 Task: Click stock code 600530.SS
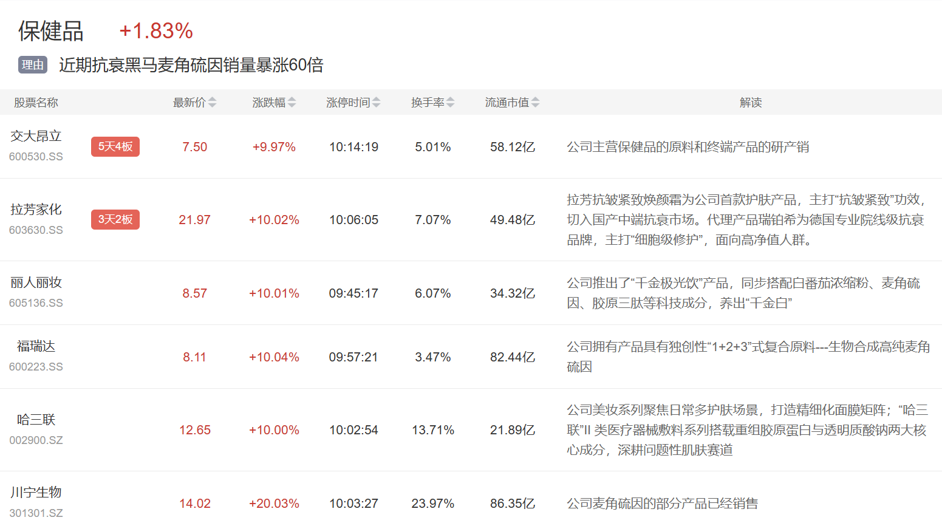tap(36, 157)
